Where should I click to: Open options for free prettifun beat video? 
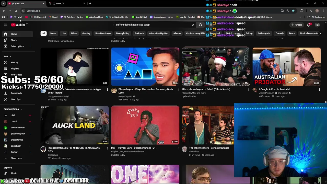point(107,90)
